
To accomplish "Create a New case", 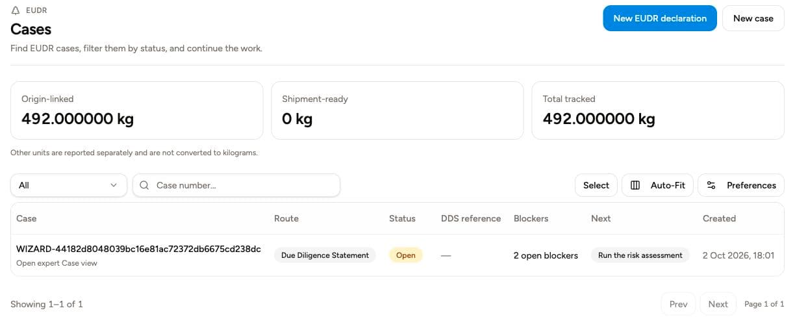I will (753, 18).
